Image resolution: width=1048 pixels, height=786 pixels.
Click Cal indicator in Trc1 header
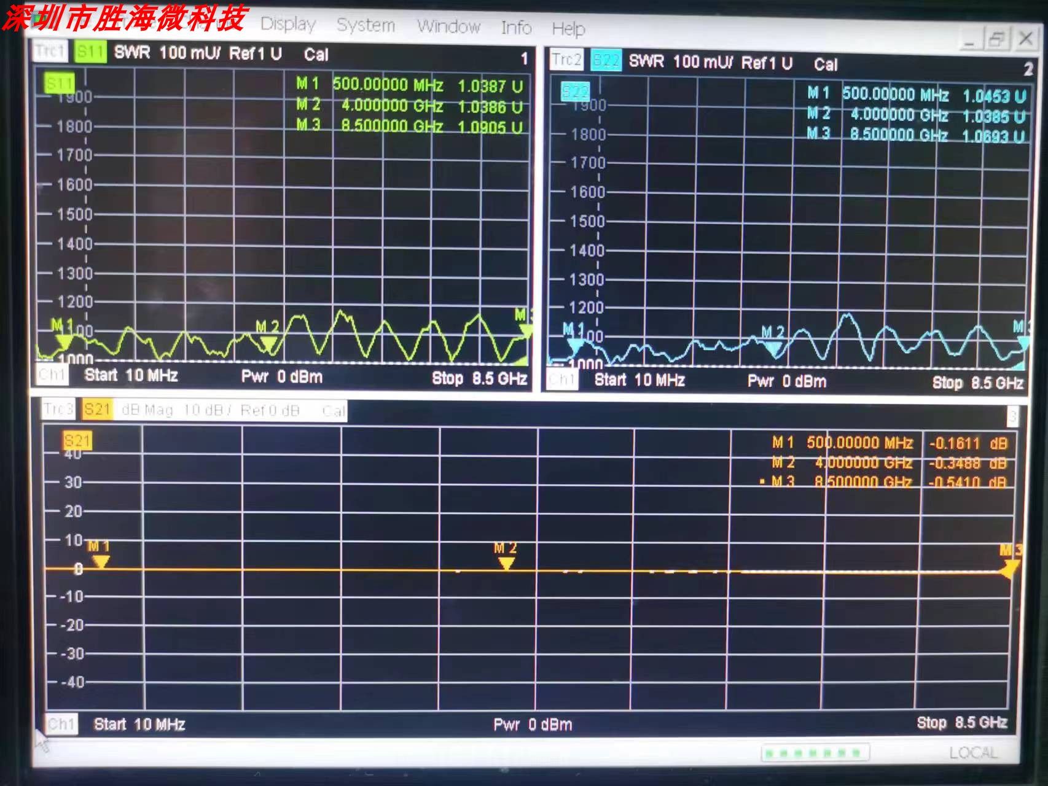(x=316, y=55)
